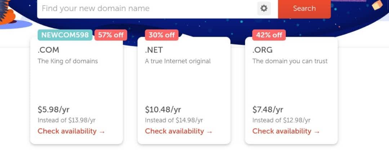Click the gear settings icon in search bar

[264, 8]
